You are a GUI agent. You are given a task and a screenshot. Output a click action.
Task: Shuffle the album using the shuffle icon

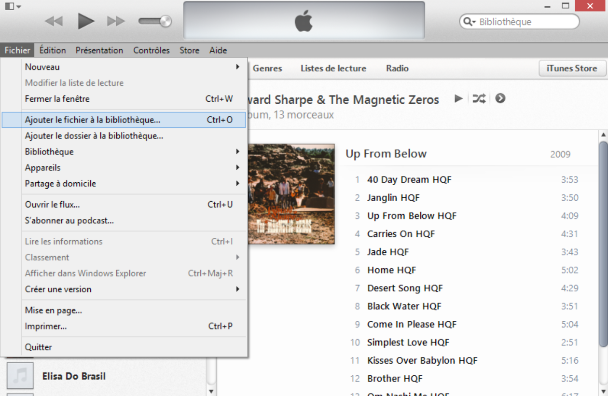click(478, 98)
